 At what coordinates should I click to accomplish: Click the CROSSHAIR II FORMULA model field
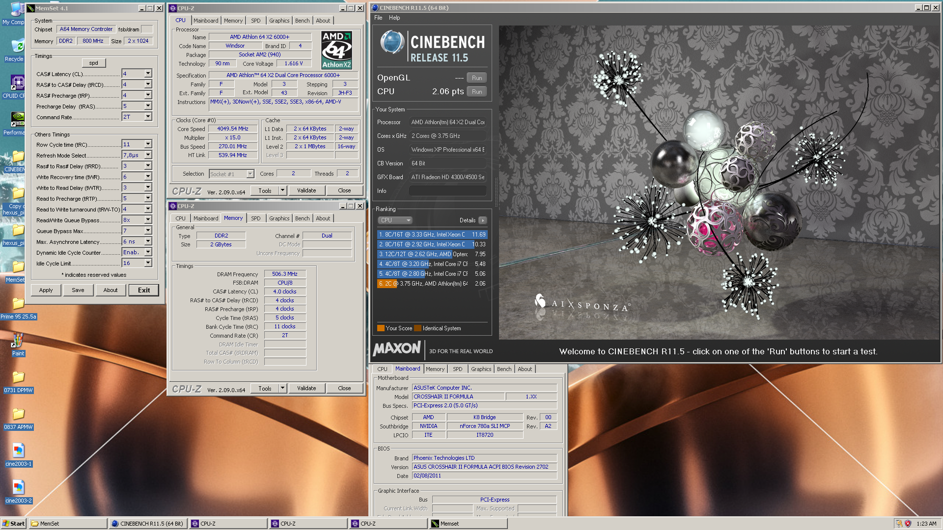[458, 397]
